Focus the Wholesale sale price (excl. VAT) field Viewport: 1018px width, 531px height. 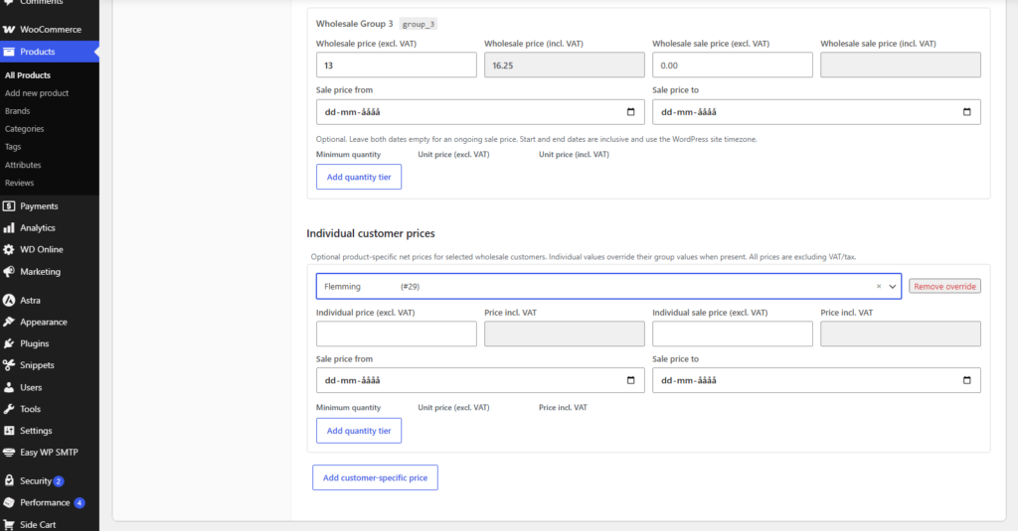(733, 65)
